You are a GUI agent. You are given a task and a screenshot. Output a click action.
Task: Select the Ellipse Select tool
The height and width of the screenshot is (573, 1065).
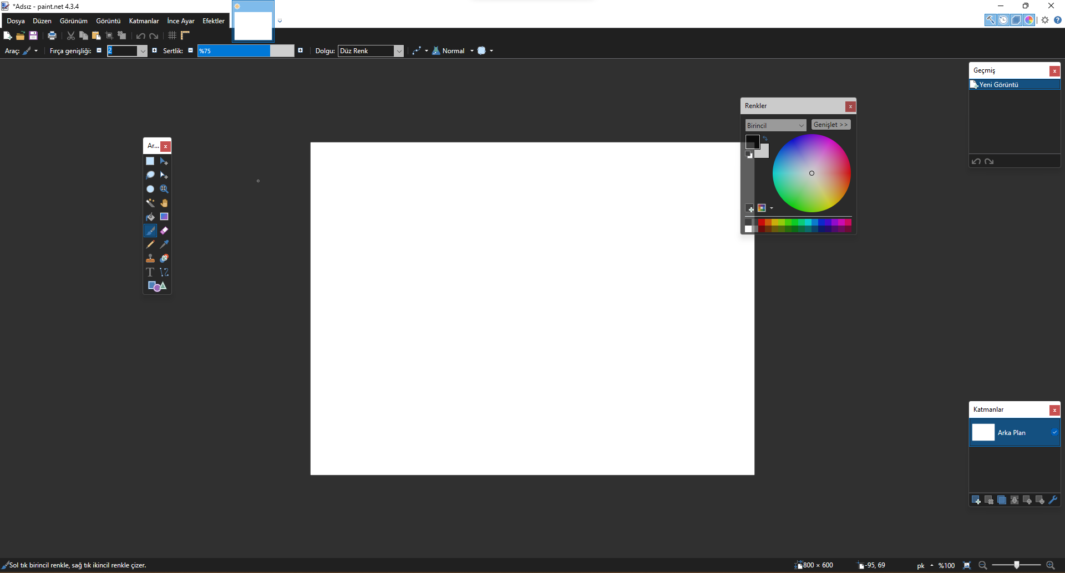pyautogui.click(x=150, y=189)
